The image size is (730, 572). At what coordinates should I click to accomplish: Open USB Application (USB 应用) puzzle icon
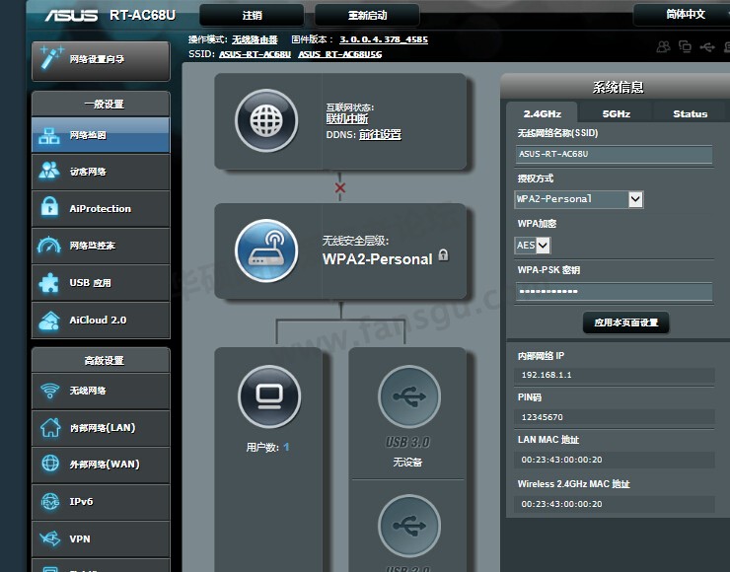point(49,282)
